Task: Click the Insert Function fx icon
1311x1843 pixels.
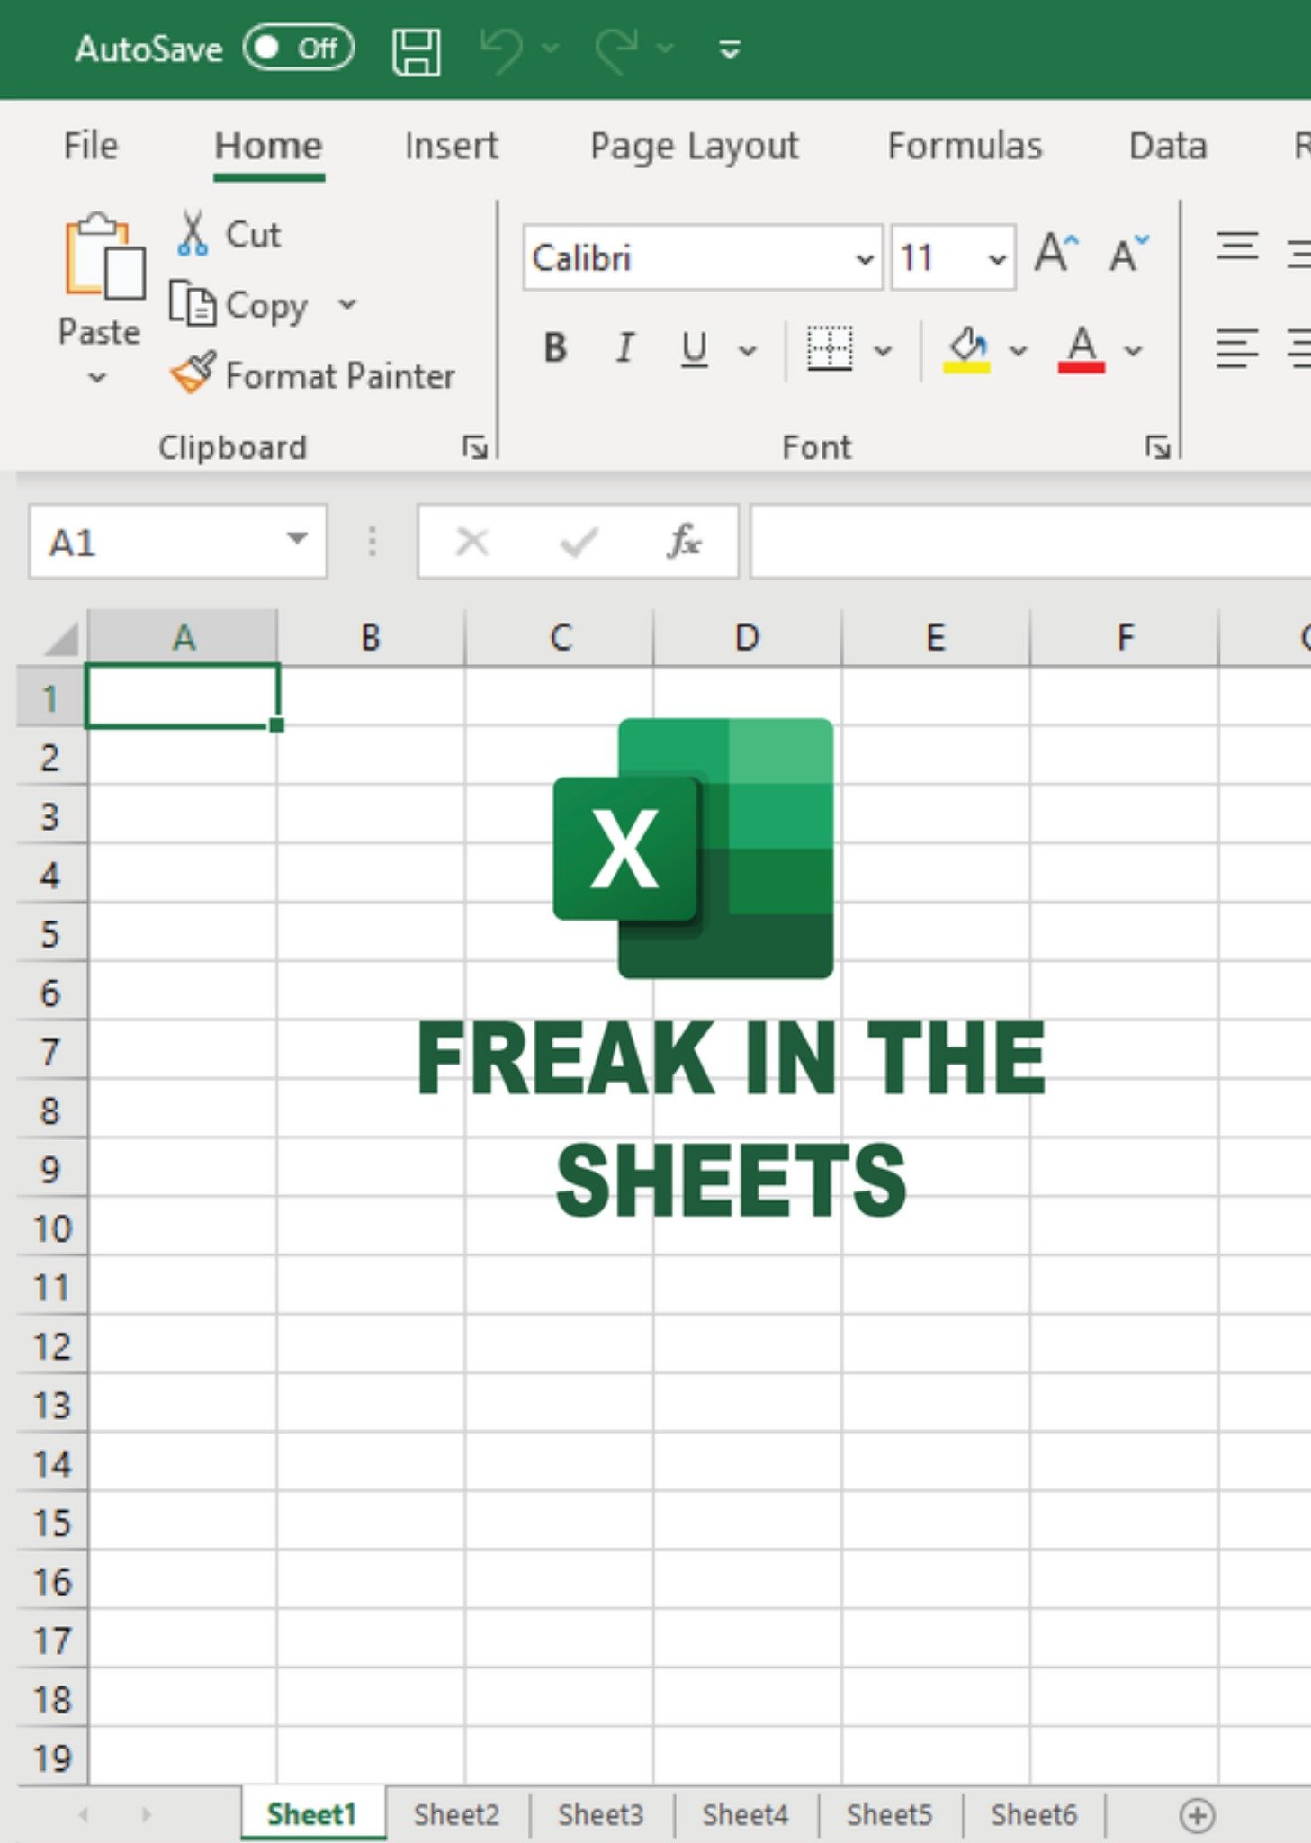Action: [x=685, y=541]
